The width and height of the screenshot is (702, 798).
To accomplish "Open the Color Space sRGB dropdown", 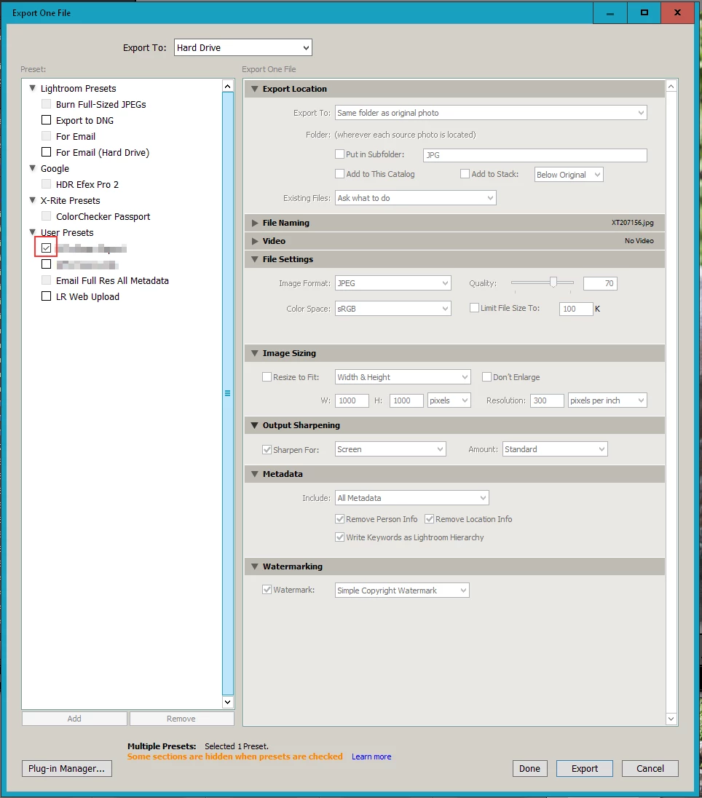I will pyautogui.click(x=393, y=309).
